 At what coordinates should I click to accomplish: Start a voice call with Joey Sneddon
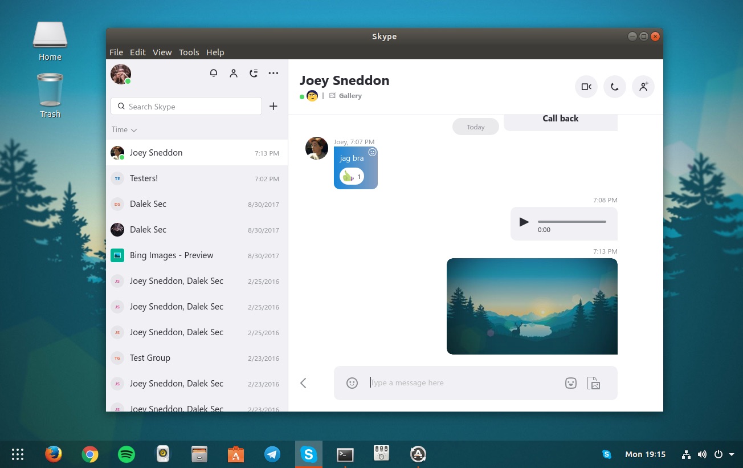[x=614, y=86]
